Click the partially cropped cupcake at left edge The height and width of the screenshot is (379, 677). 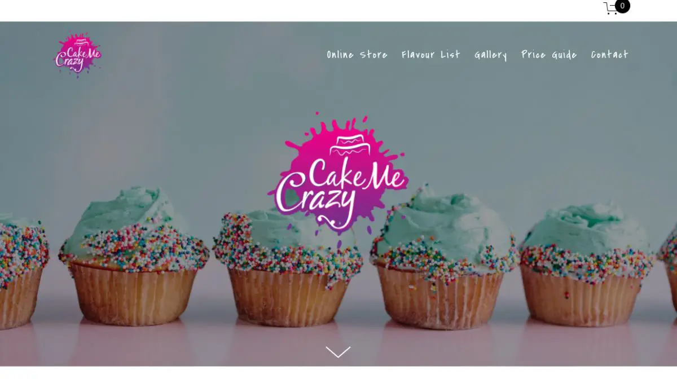(23, 271)
